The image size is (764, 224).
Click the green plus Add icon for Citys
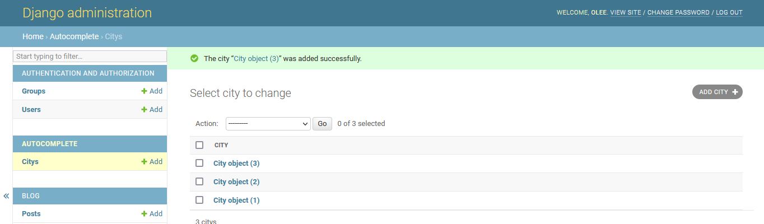144,162
